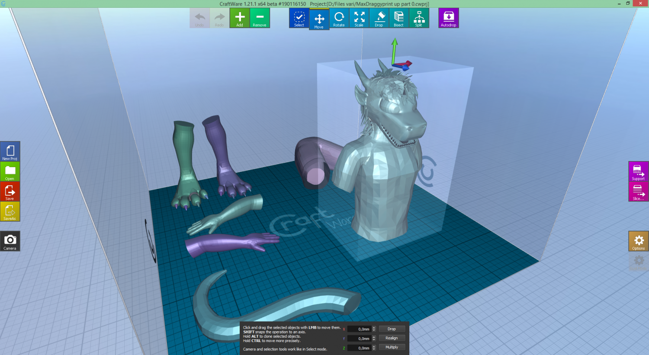Decrease the Z offset with down stepper
This screenshot has width=649, height=355.
374,349
